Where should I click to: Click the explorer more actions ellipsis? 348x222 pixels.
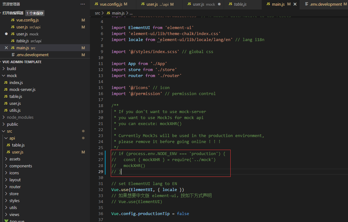(83, 4)
